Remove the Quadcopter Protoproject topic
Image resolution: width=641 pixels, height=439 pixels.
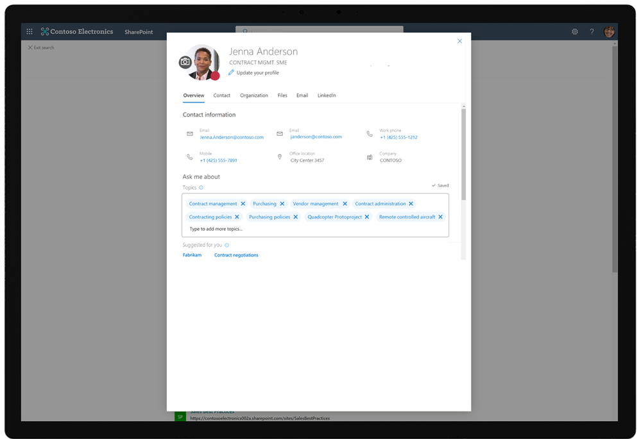[x=366, y=217]
